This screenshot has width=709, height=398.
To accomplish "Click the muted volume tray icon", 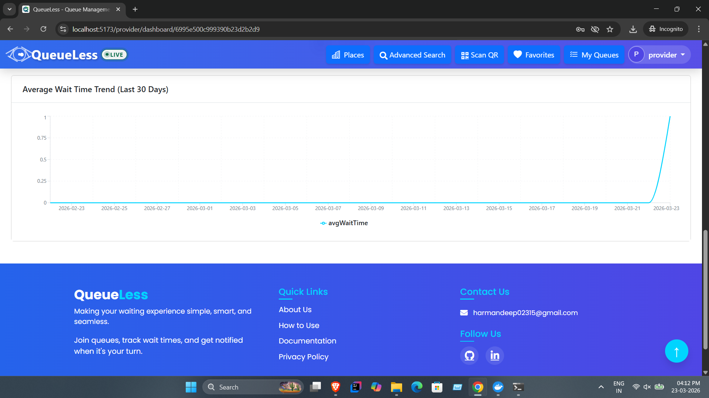I will [647, 387].
